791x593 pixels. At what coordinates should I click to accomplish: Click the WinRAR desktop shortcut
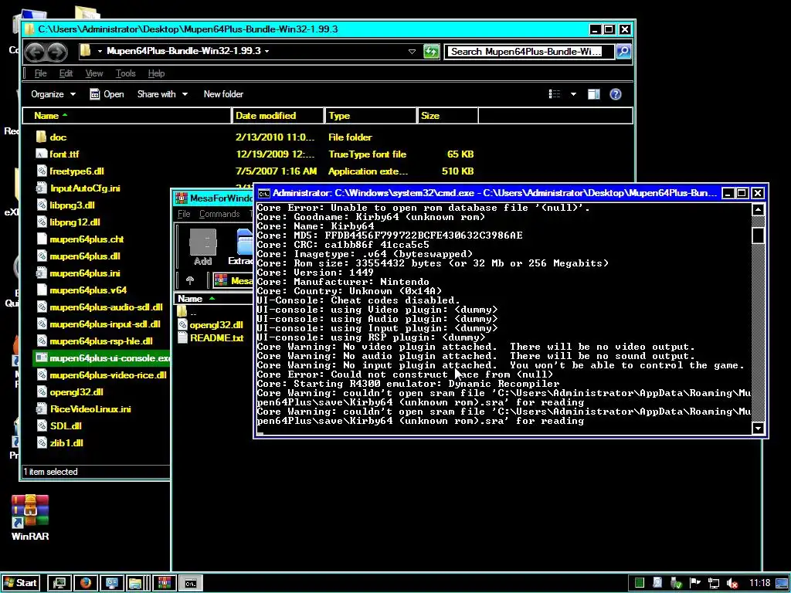(x=30, y=518)
